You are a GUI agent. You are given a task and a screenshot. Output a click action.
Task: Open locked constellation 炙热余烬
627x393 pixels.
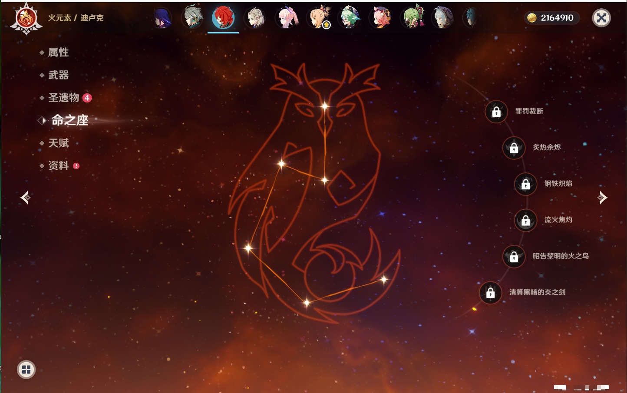514,148
